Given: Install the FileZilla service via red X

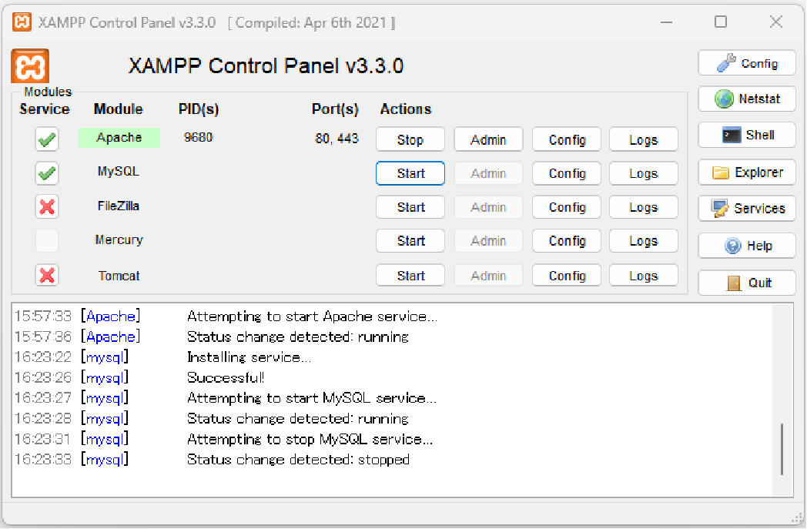Looking at the screenshot, I should click(x=47, y=207).
